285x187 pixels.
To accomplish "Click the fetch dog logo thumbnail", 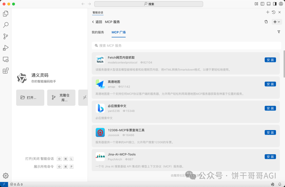I will point(100,60).
